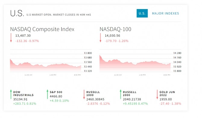Click the Dow Industrials green up arrow
Screen dimensions: 202x118
click(x=11, y=94)
